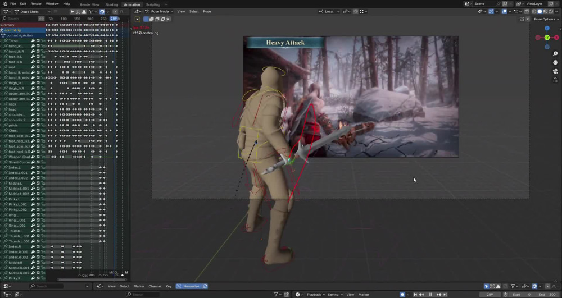Open the Pose Options dropdown
Screen dimensions: 562x298
[546, 19]
